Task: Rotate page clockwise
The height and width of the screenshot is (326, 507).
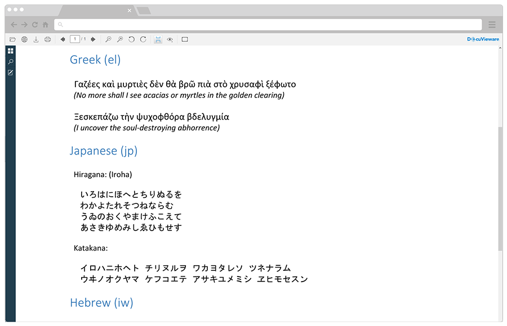Action: click(143, 39)
